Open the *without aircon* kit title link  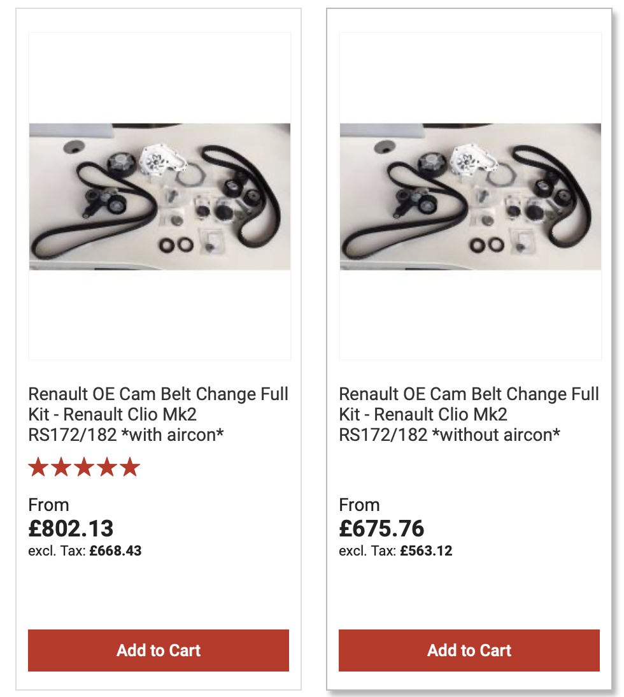pyautogui.click(x=469, y=414)
